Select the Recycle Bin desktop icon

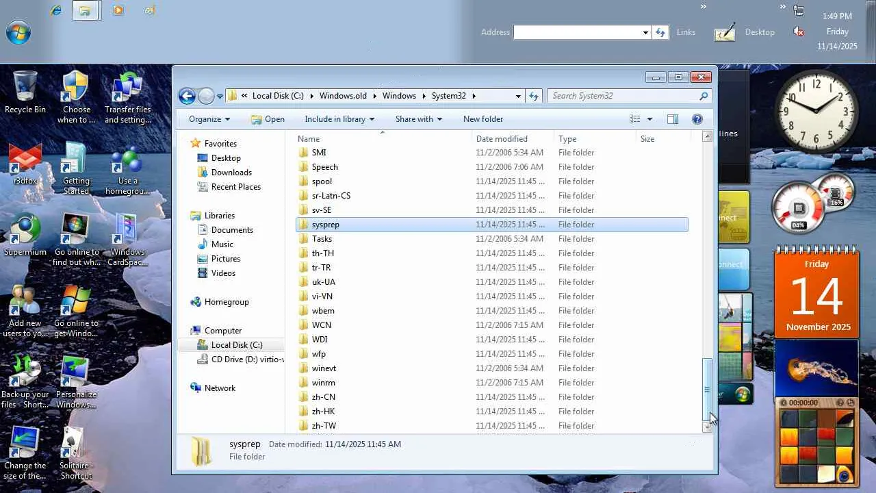pos(25,92)
